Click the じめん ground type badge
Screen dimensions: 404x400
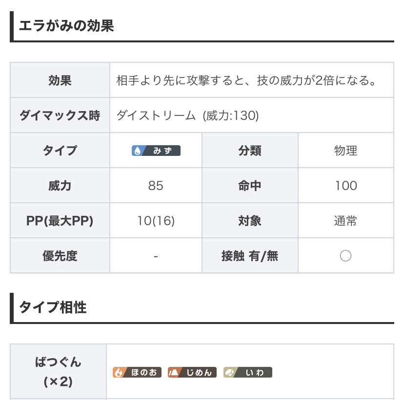[x=192, y=372]
